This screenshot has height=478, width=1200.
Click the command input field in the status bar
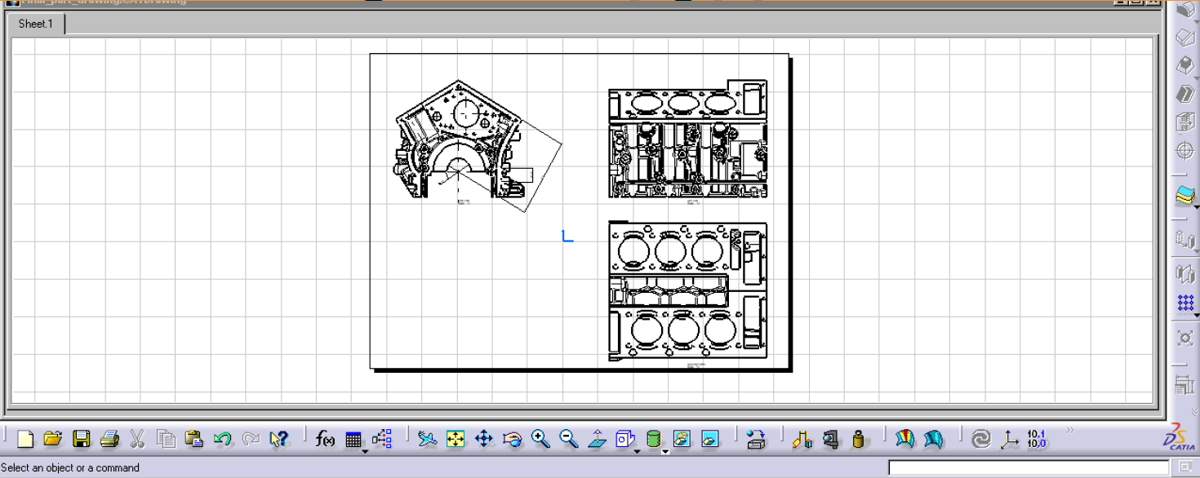[x=1028, y=468]
